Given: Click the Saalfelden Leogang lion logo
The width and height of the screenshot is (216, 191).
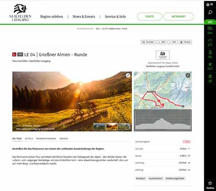Looking at the screenshot, I should pos(20,13).
